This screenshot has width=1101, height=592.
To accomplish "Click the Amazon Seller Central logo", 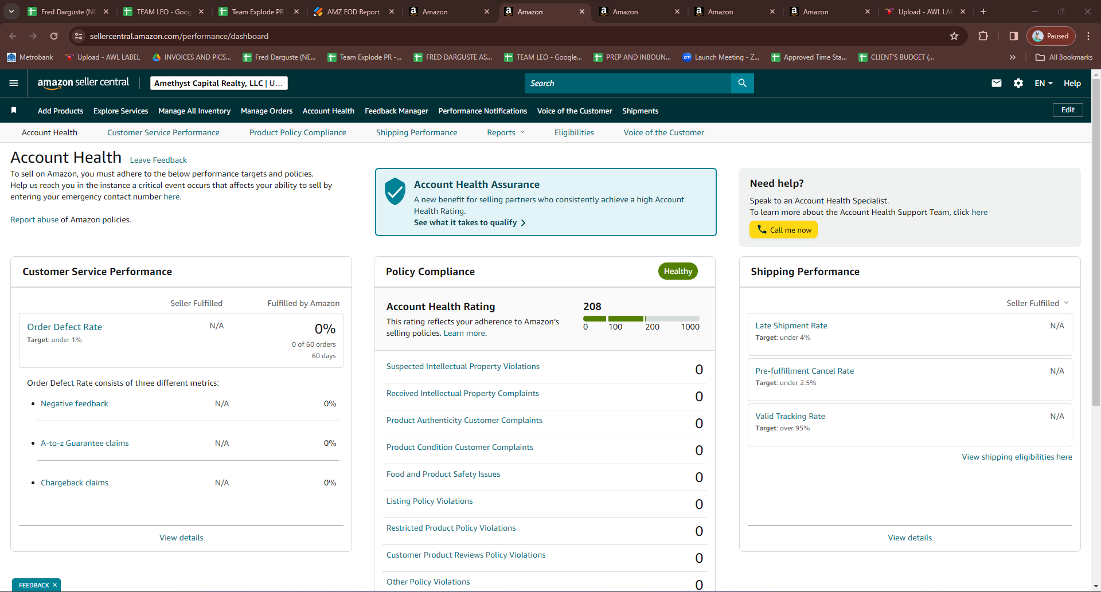I will 83,83.
